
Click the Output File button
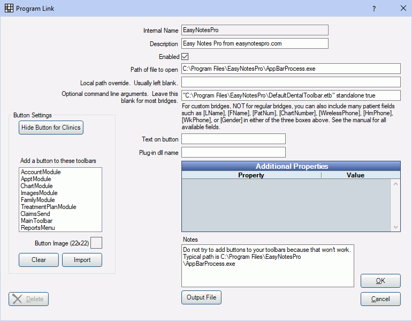201,297
